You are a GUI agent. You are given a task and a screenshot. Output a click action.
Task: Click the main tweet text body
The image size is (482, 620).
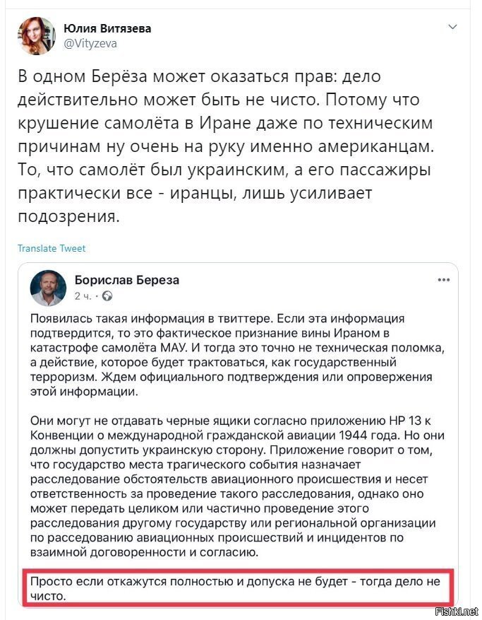tap(225, 147)
